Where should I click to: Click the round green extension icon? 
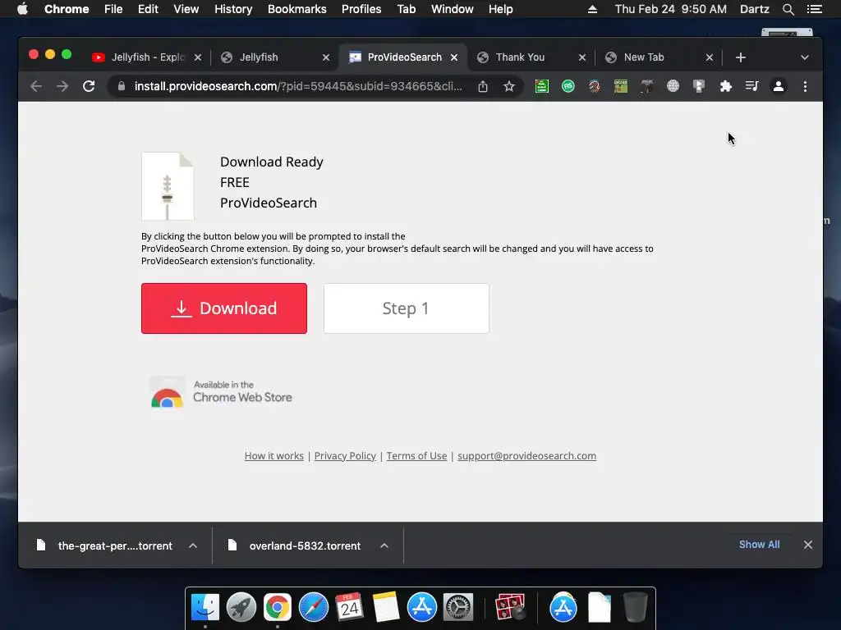click(x=568, y=86)
